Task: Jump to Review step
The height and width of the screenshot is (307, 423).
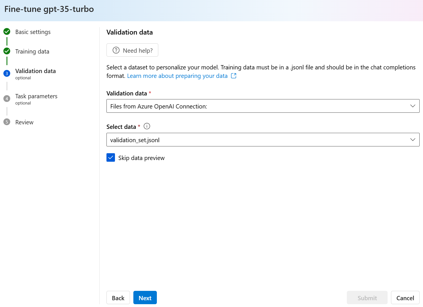Action: coord(24,122)
